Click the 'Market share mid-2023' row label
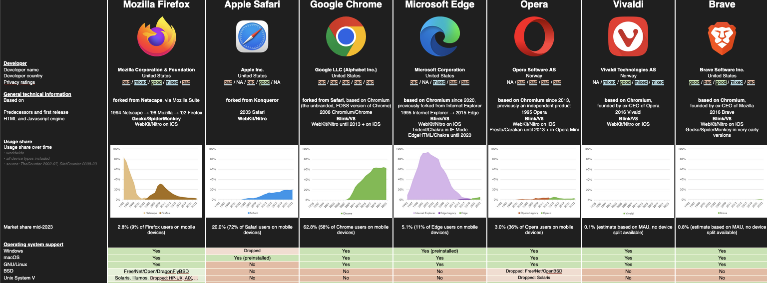Screen dimensions: 767x283 (x=28, y=227)
